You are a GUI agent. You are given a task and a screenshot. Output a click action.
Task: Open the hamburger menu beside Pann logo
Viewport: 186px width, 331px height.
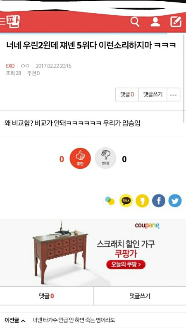(x=2, y=22)
